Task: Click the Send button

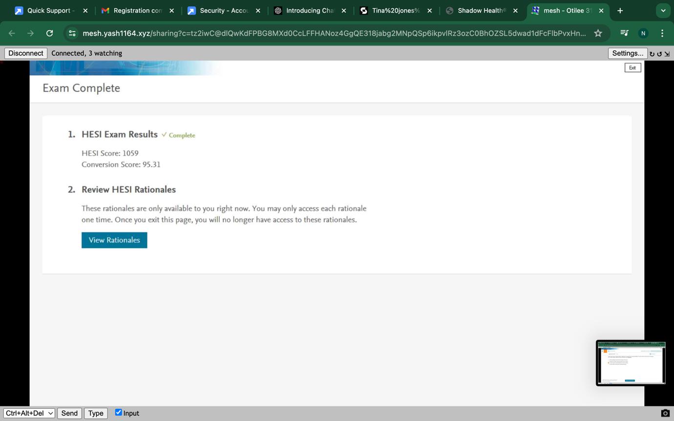Action: (69, 413)
